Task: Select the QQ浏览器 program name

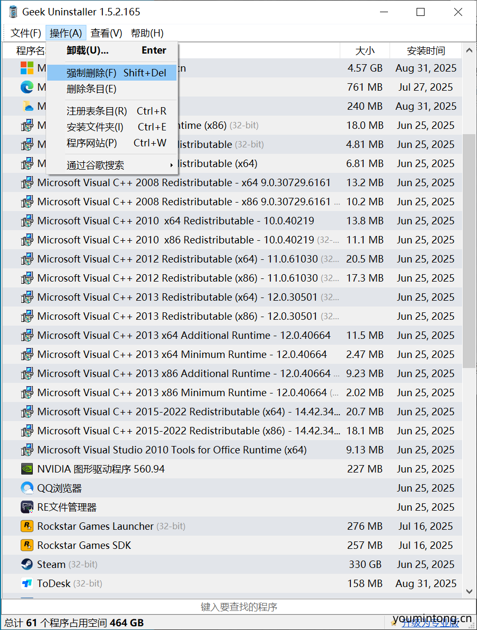Action: [x=59, y=488]
